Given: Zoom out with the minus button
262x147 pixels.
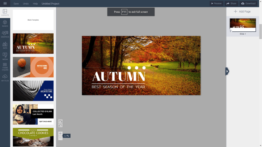Looking at the screenshot, I should 60,138.
